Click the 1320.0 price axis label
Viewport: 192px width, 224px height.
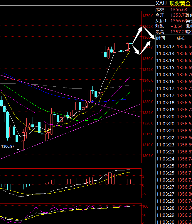coord(148,123)
